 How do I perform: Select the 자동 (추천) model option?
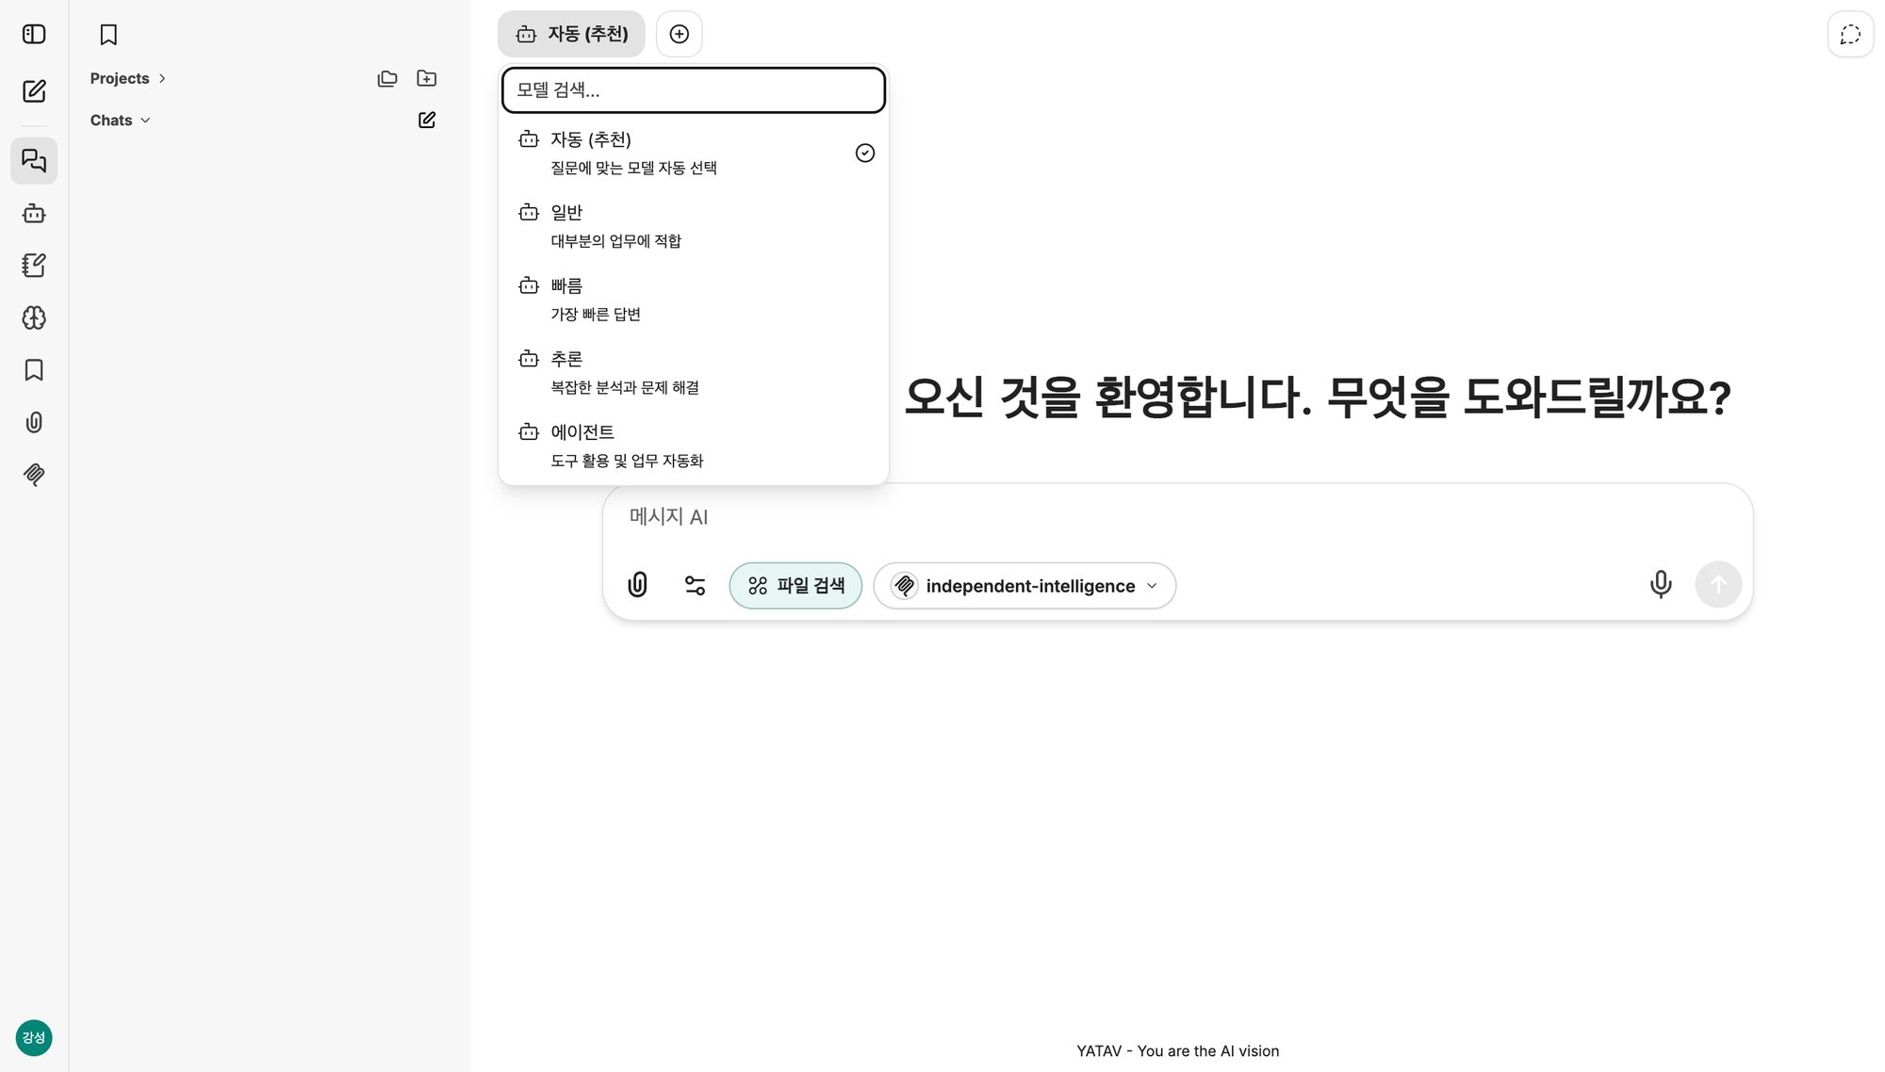(x=694, y=153)
